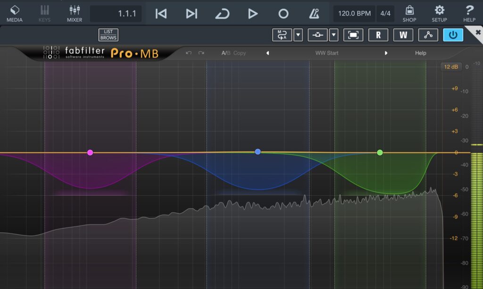Viewport: 483px width, 289px height.
Task: Open the Media browser
Action: click(x=15, y=13)
